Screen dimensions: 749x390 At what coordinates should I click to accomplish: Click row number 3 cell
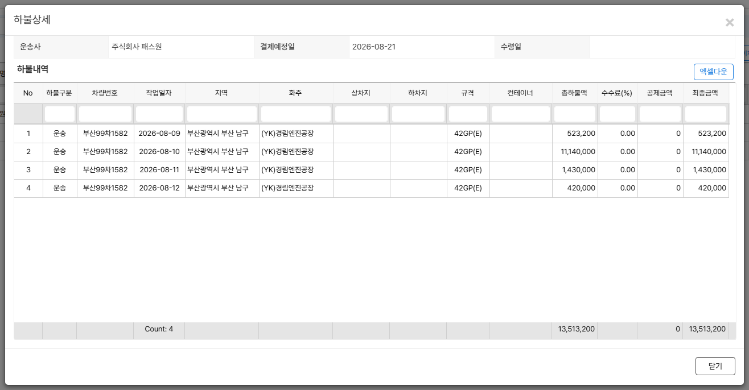click(28, 170)
